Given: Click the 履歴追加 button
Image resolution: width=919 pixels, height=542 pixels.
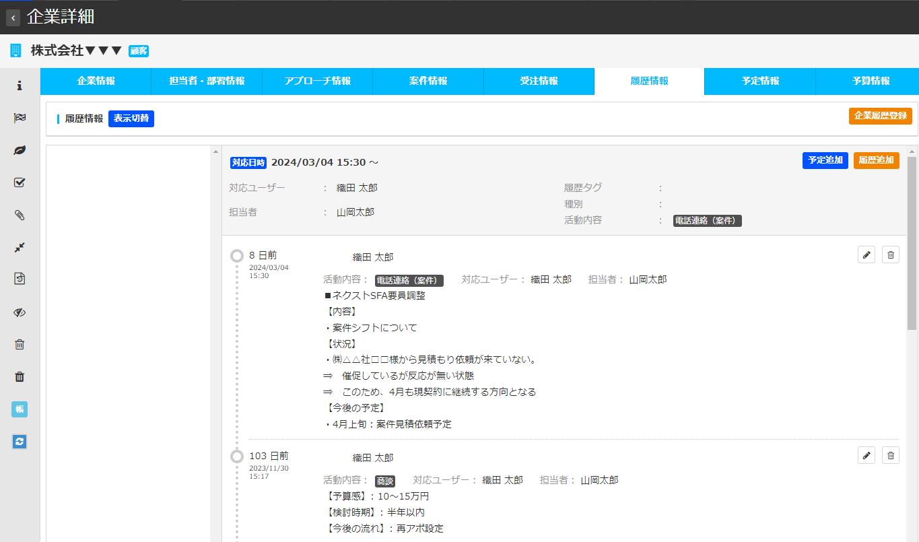Looking at the screenshot, I should tap(876, 160).
